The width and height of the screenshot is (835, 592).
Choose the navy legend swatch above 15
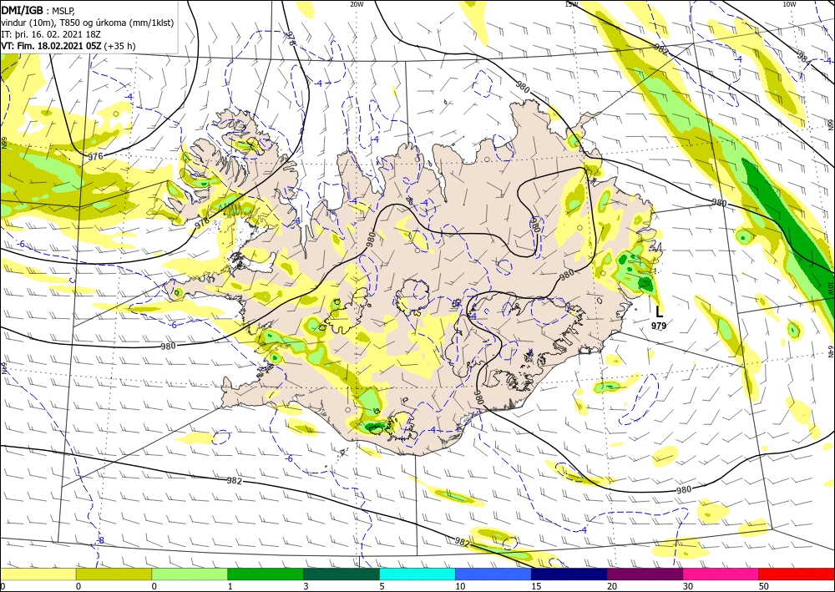569,574
